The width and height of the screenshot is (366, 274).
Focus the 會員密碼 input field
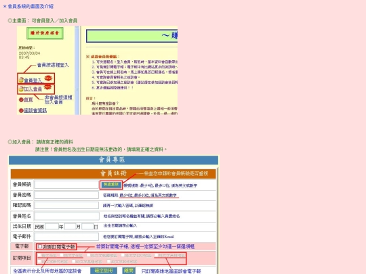66,195
